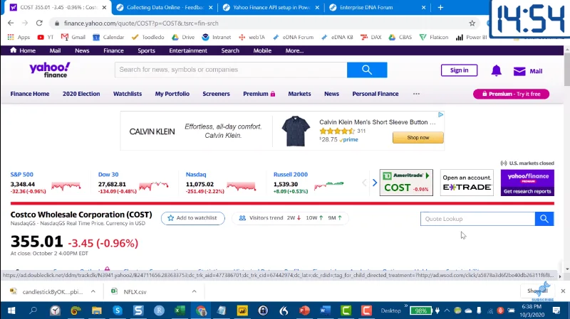Click the blue search magnifier button
The image size is (570, 319).
coord(367,70)
